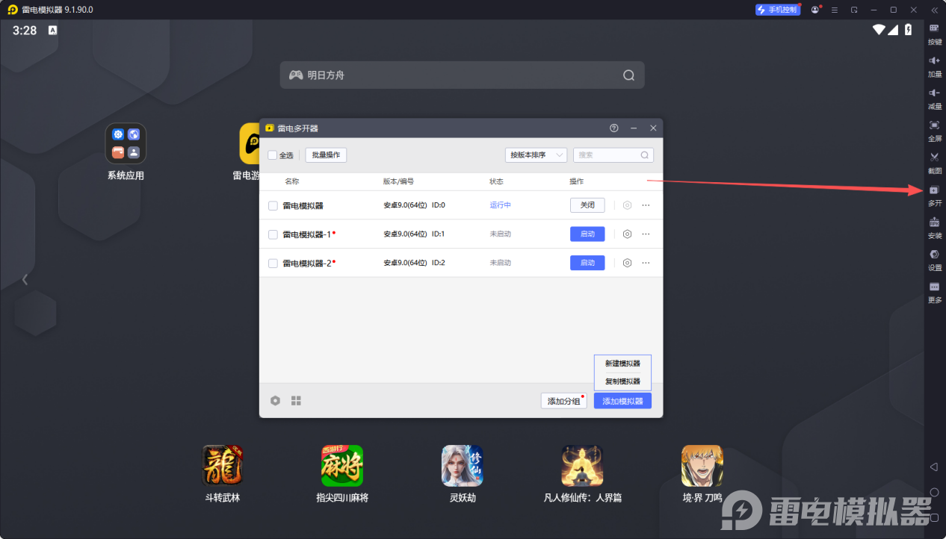Click the 添加分组 button

point(563,401)
